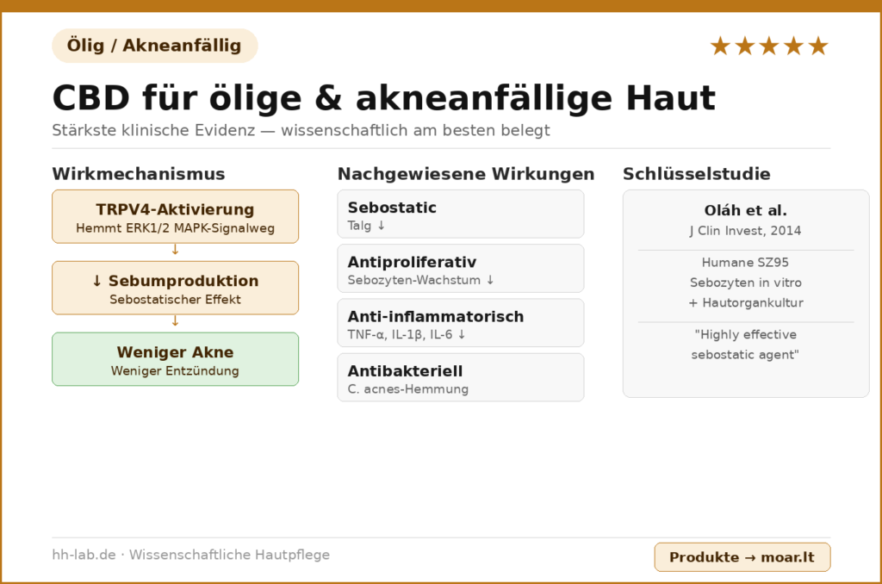Click the "Highly effective sebostatic agent" quote
882x584 pixels.
point(745,345)
